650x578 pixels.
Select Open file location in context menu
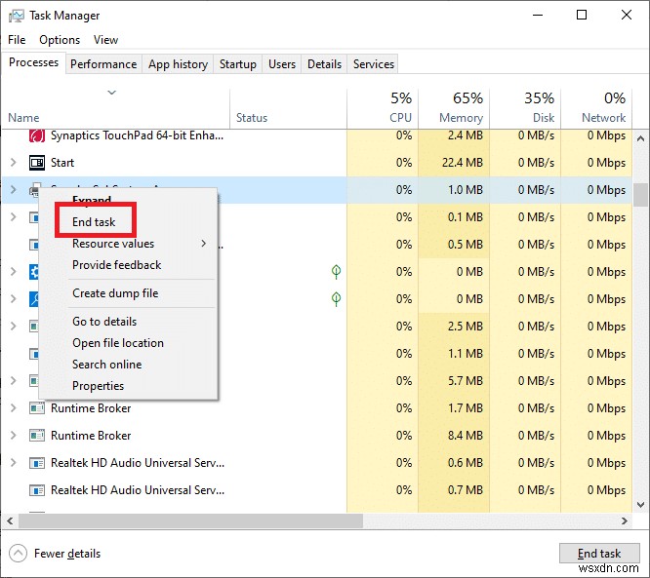[118, 343]
